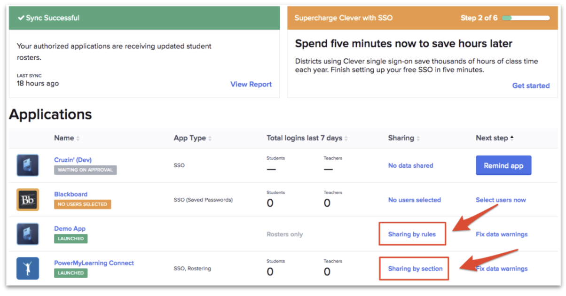The width and height of the screenshot is (566, 296).
Task: Open the PowerMyLearning Connect name link
Action: (94, 263)
